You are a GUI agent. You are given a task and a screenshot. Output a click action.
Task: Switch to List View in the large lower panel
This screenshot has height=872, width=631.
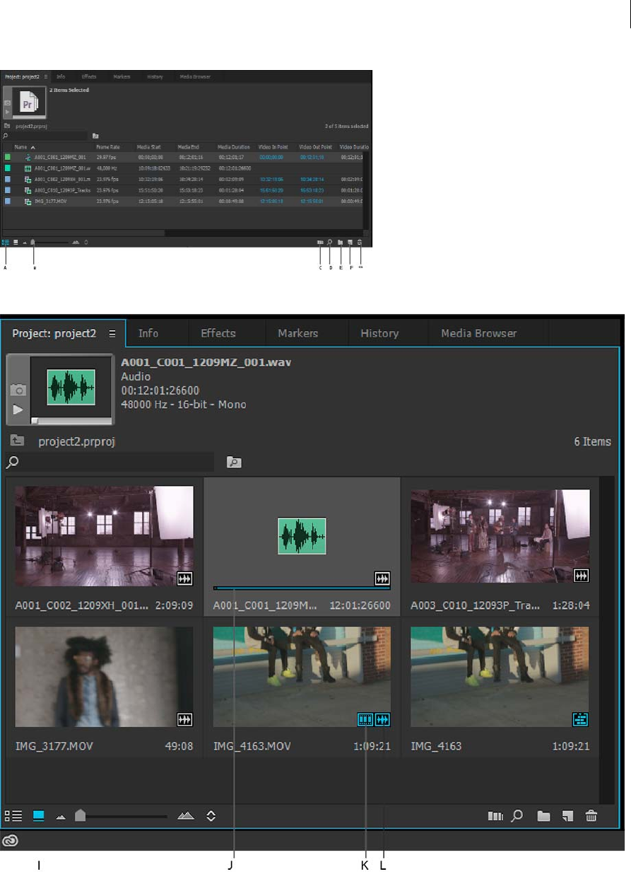(x=13, y=815)
